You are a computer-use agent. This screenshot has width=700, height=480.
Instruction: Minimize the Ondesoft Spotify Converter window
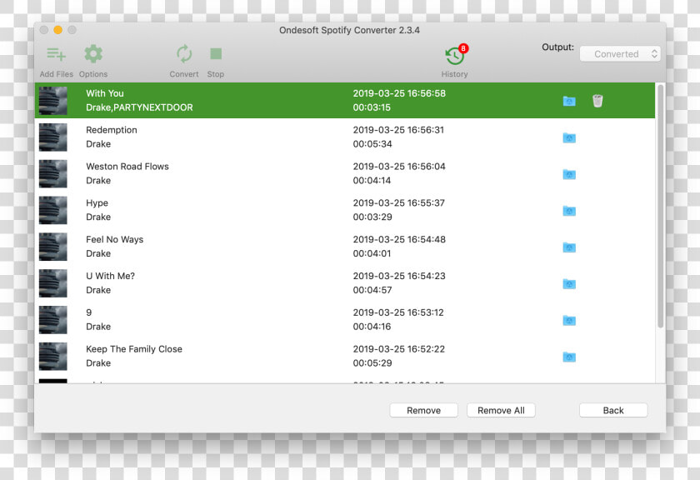(58, 30)
